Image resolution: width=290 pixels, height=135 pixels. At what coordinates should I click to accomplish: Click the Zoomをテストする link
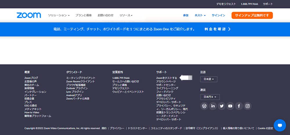(166, 78)
